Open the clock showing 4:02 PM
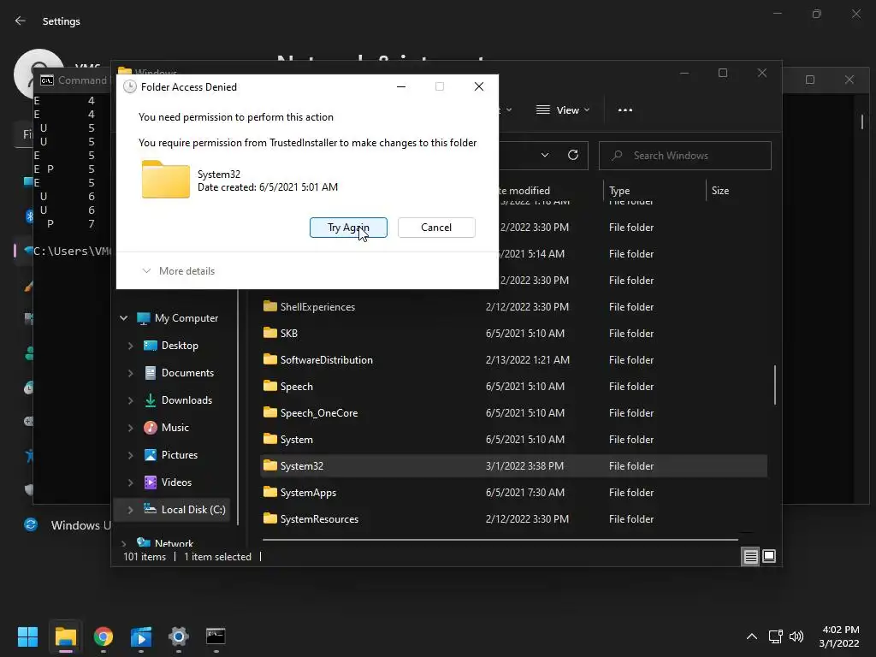The height and width of the screenshot is (657, 876). click(840, 636)
